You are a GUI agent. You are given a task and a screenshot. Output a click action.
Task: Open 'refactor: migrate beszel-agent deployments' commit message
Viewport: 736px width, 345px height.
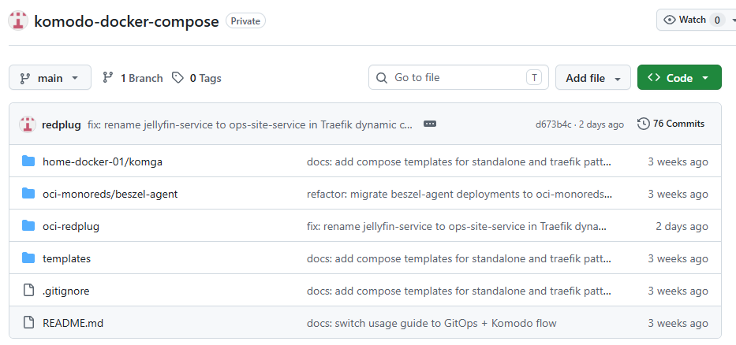click(x=459, y=194)
